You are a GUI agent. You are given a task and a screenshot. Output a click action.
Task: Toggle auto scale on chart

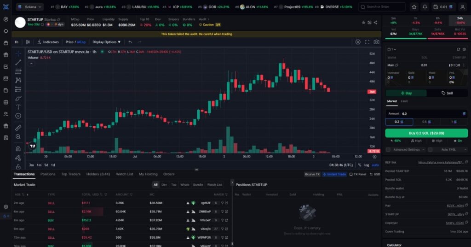click(375, 165)
